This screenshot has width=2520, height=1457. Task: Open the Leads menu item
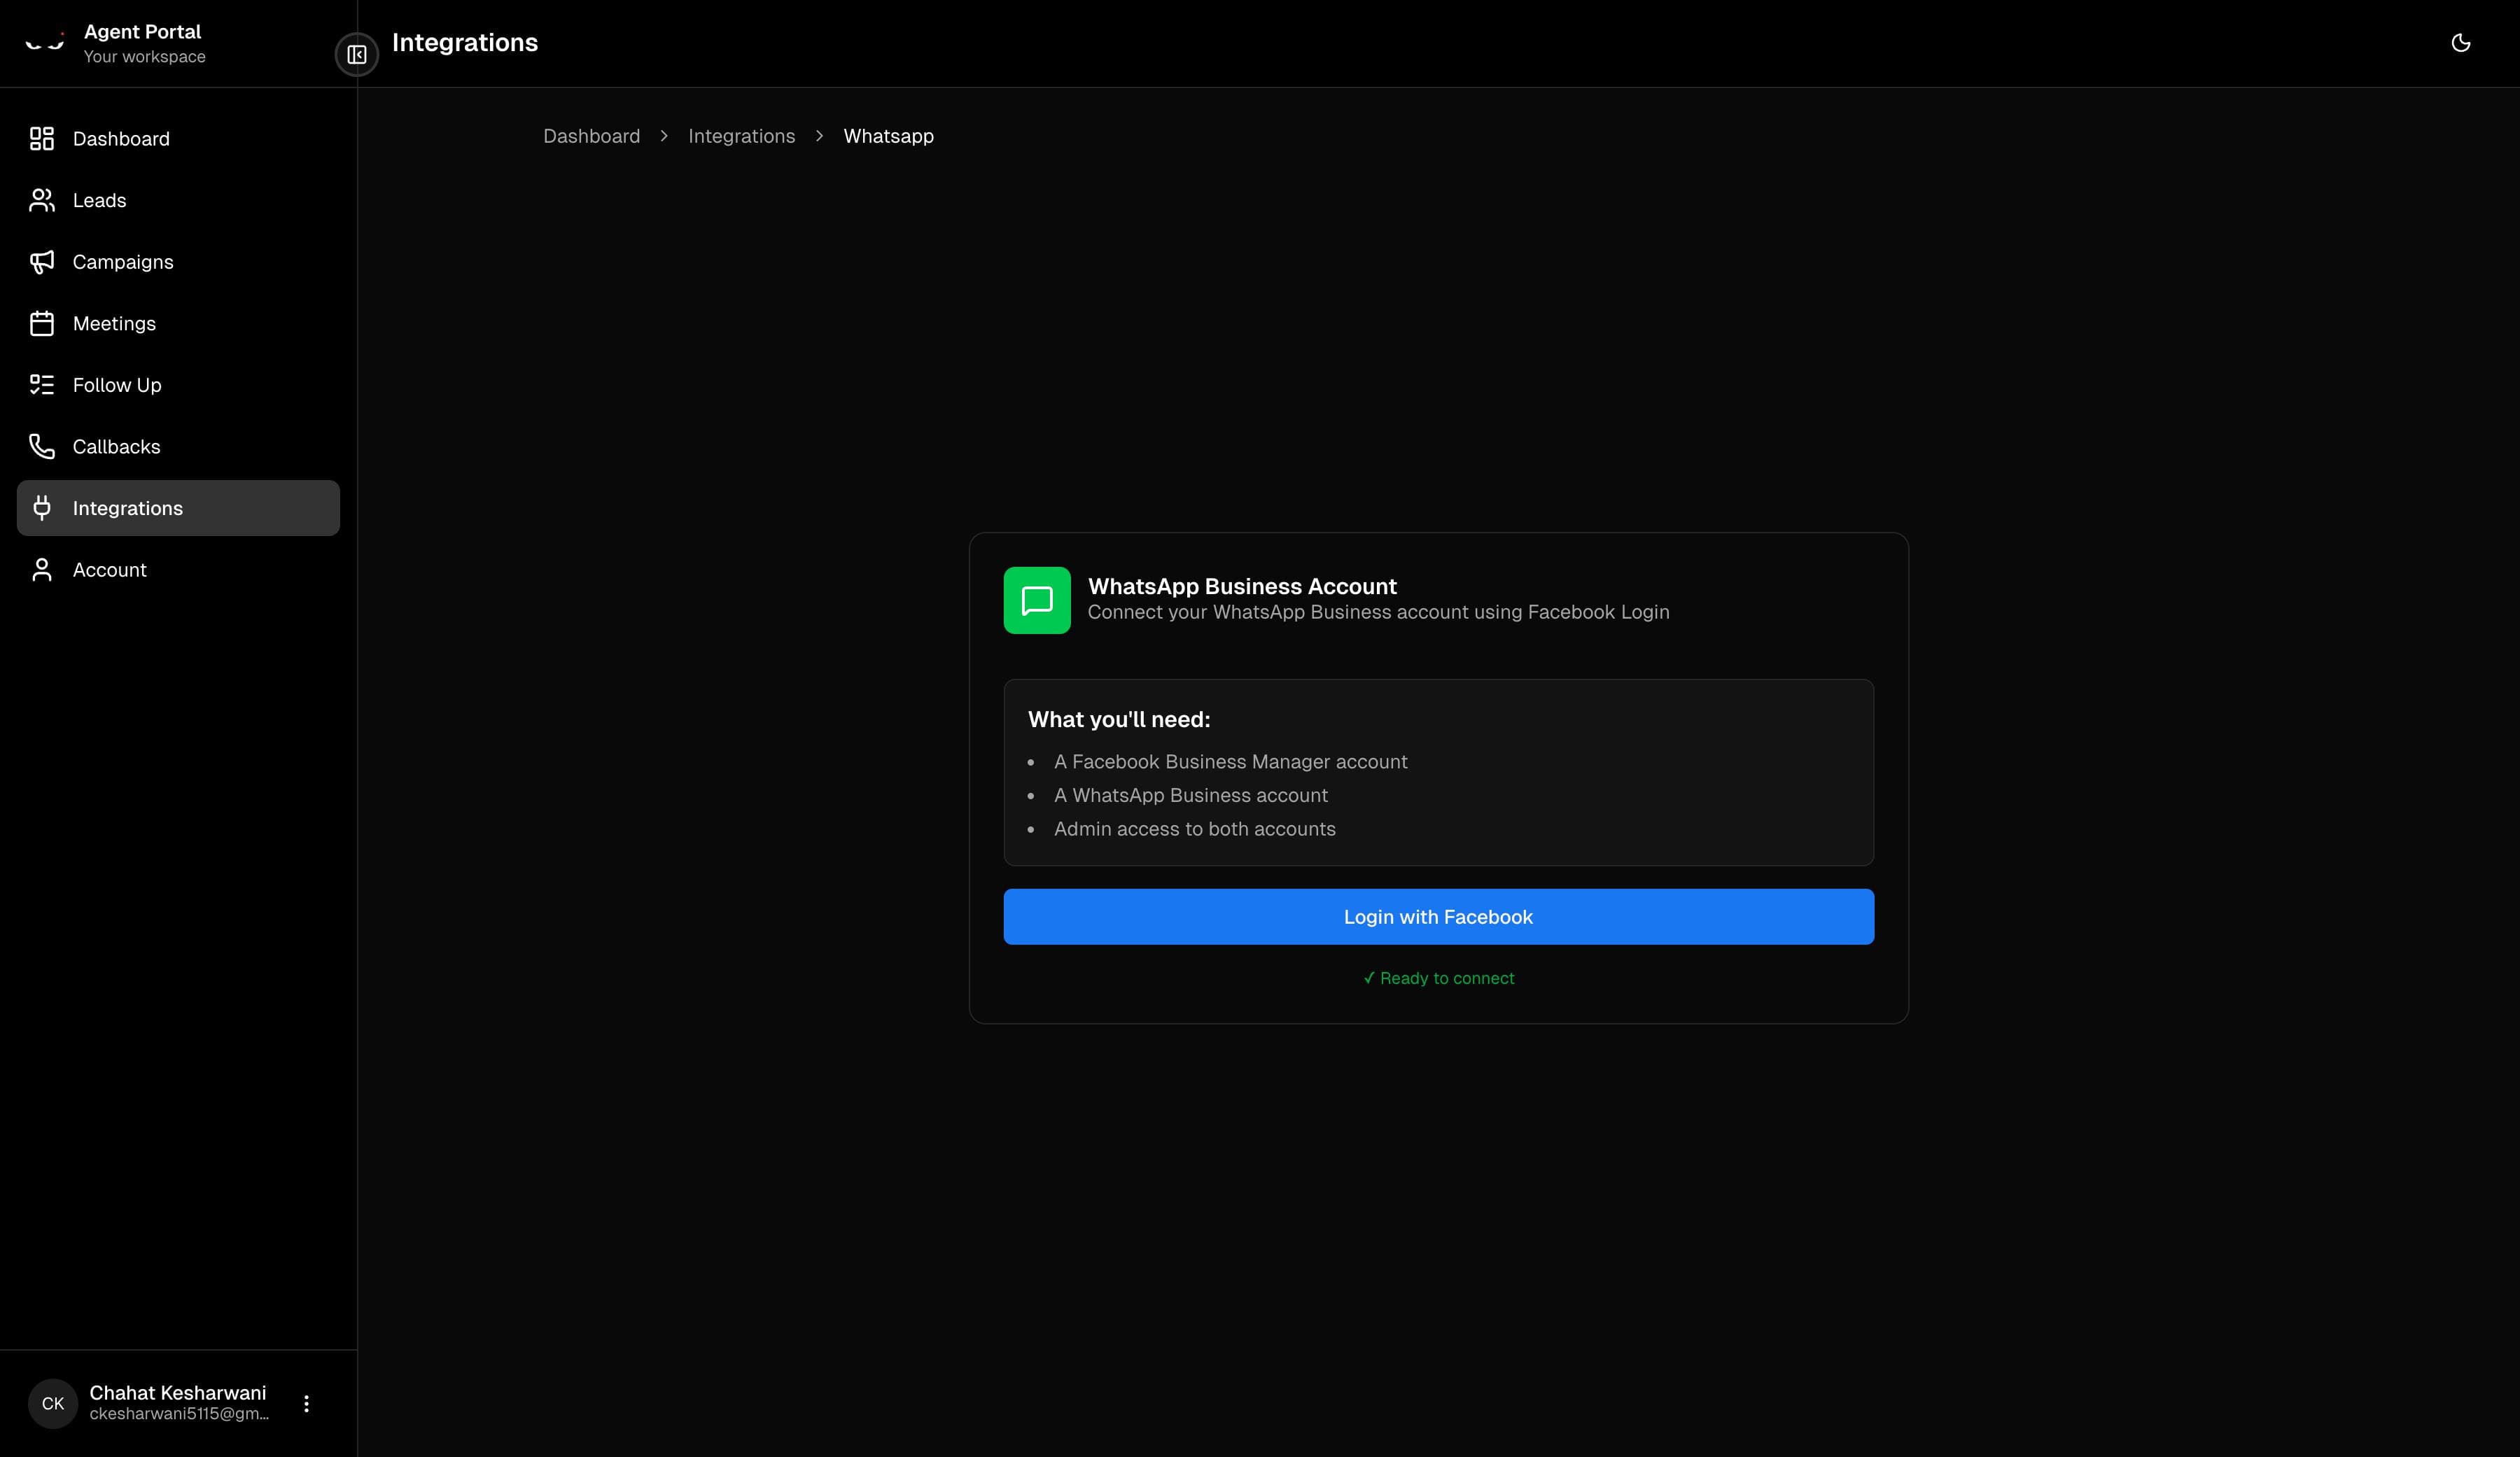pyautogui.click(x=99, y=200)
